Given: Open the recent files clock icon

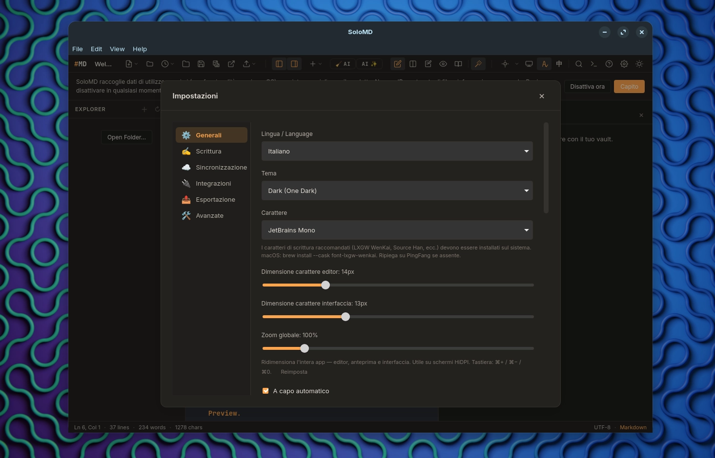Looking at the screenshot, I should pyautogui.click(x=165, y=64).
